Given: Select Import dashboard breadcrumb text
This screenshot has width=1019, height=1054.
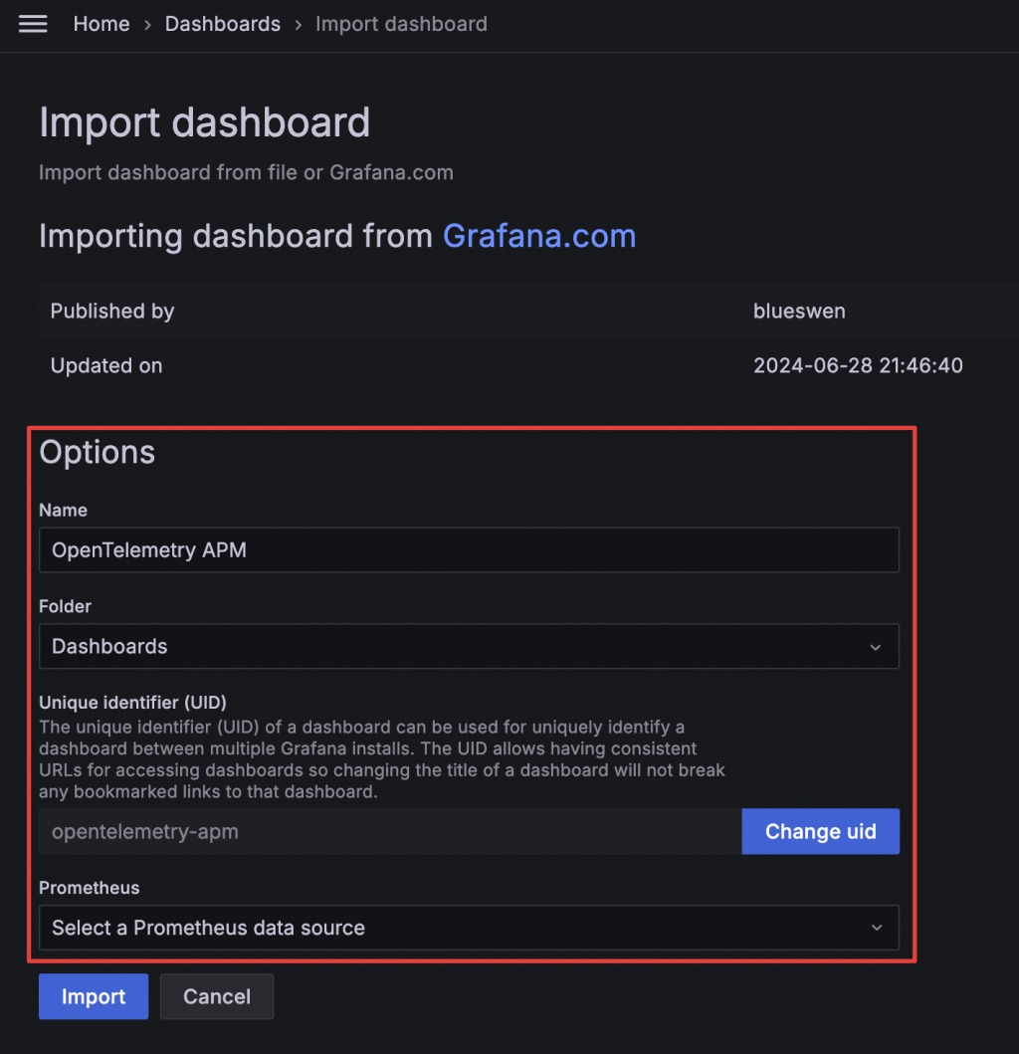Looking at the screenshot, I should (x=401, y=24).
